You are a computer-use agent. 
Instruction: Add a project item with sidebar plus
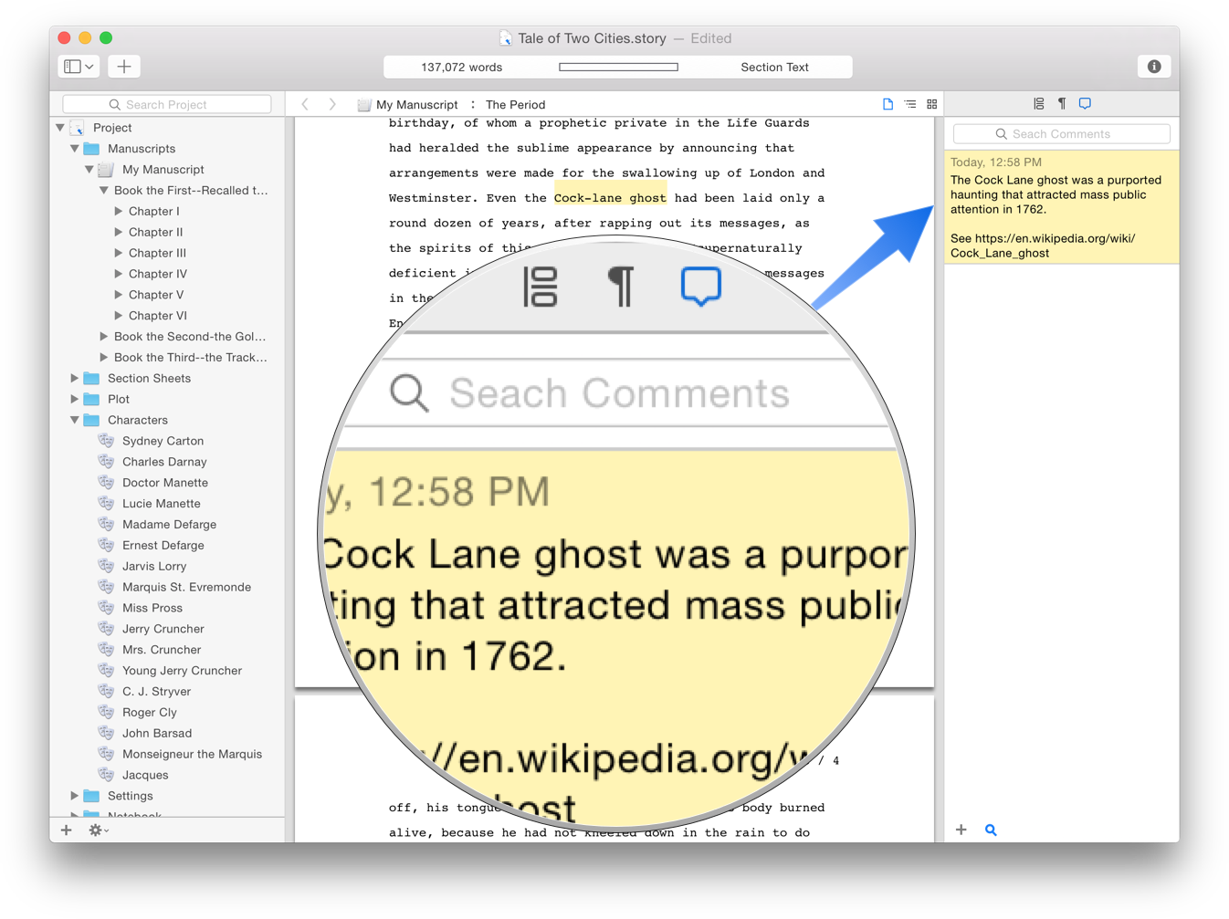tap(67, 830)
